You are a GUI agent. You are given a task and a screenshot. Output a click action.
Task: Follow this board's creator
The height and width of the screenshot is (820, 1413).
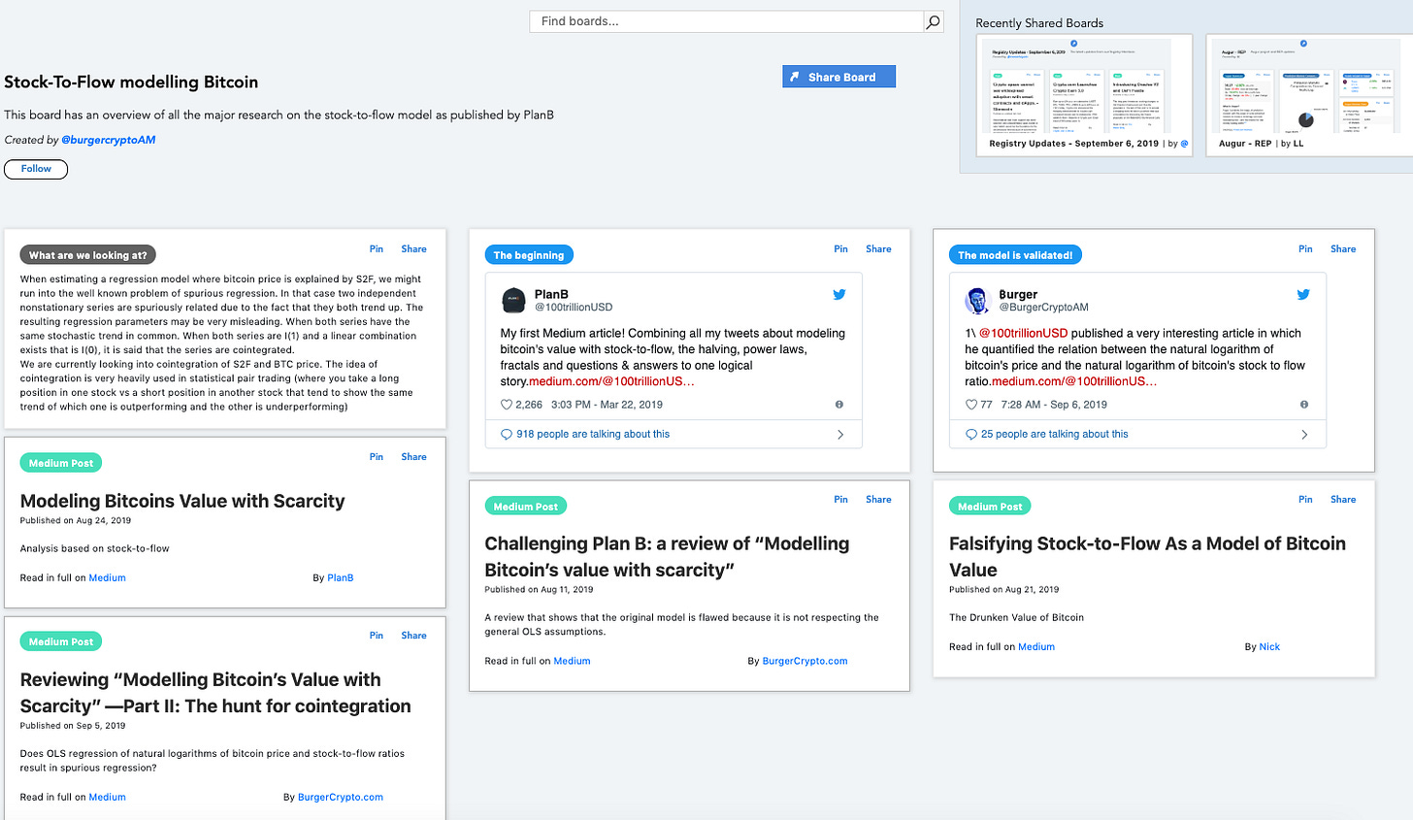36,169
